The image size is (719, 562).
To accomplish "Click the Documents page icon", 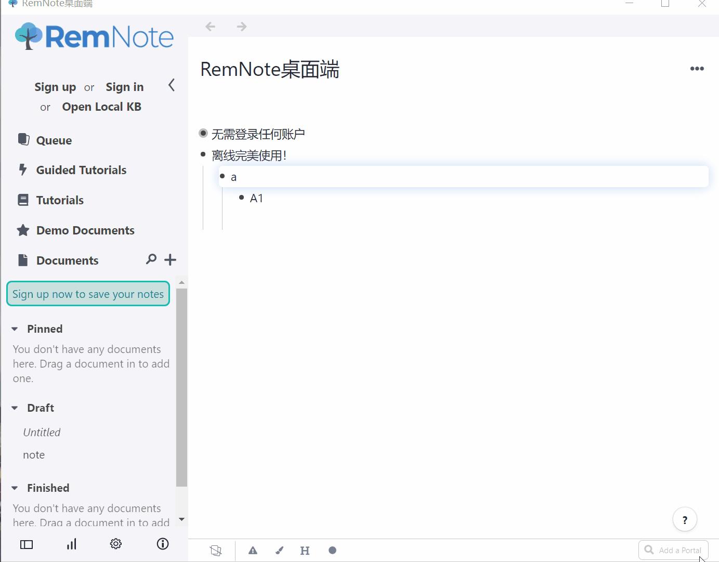I will [23, 260].
